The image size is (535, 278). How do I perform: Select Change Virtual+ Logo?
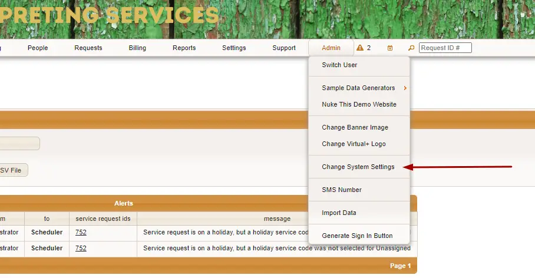[x=354, y=144]
